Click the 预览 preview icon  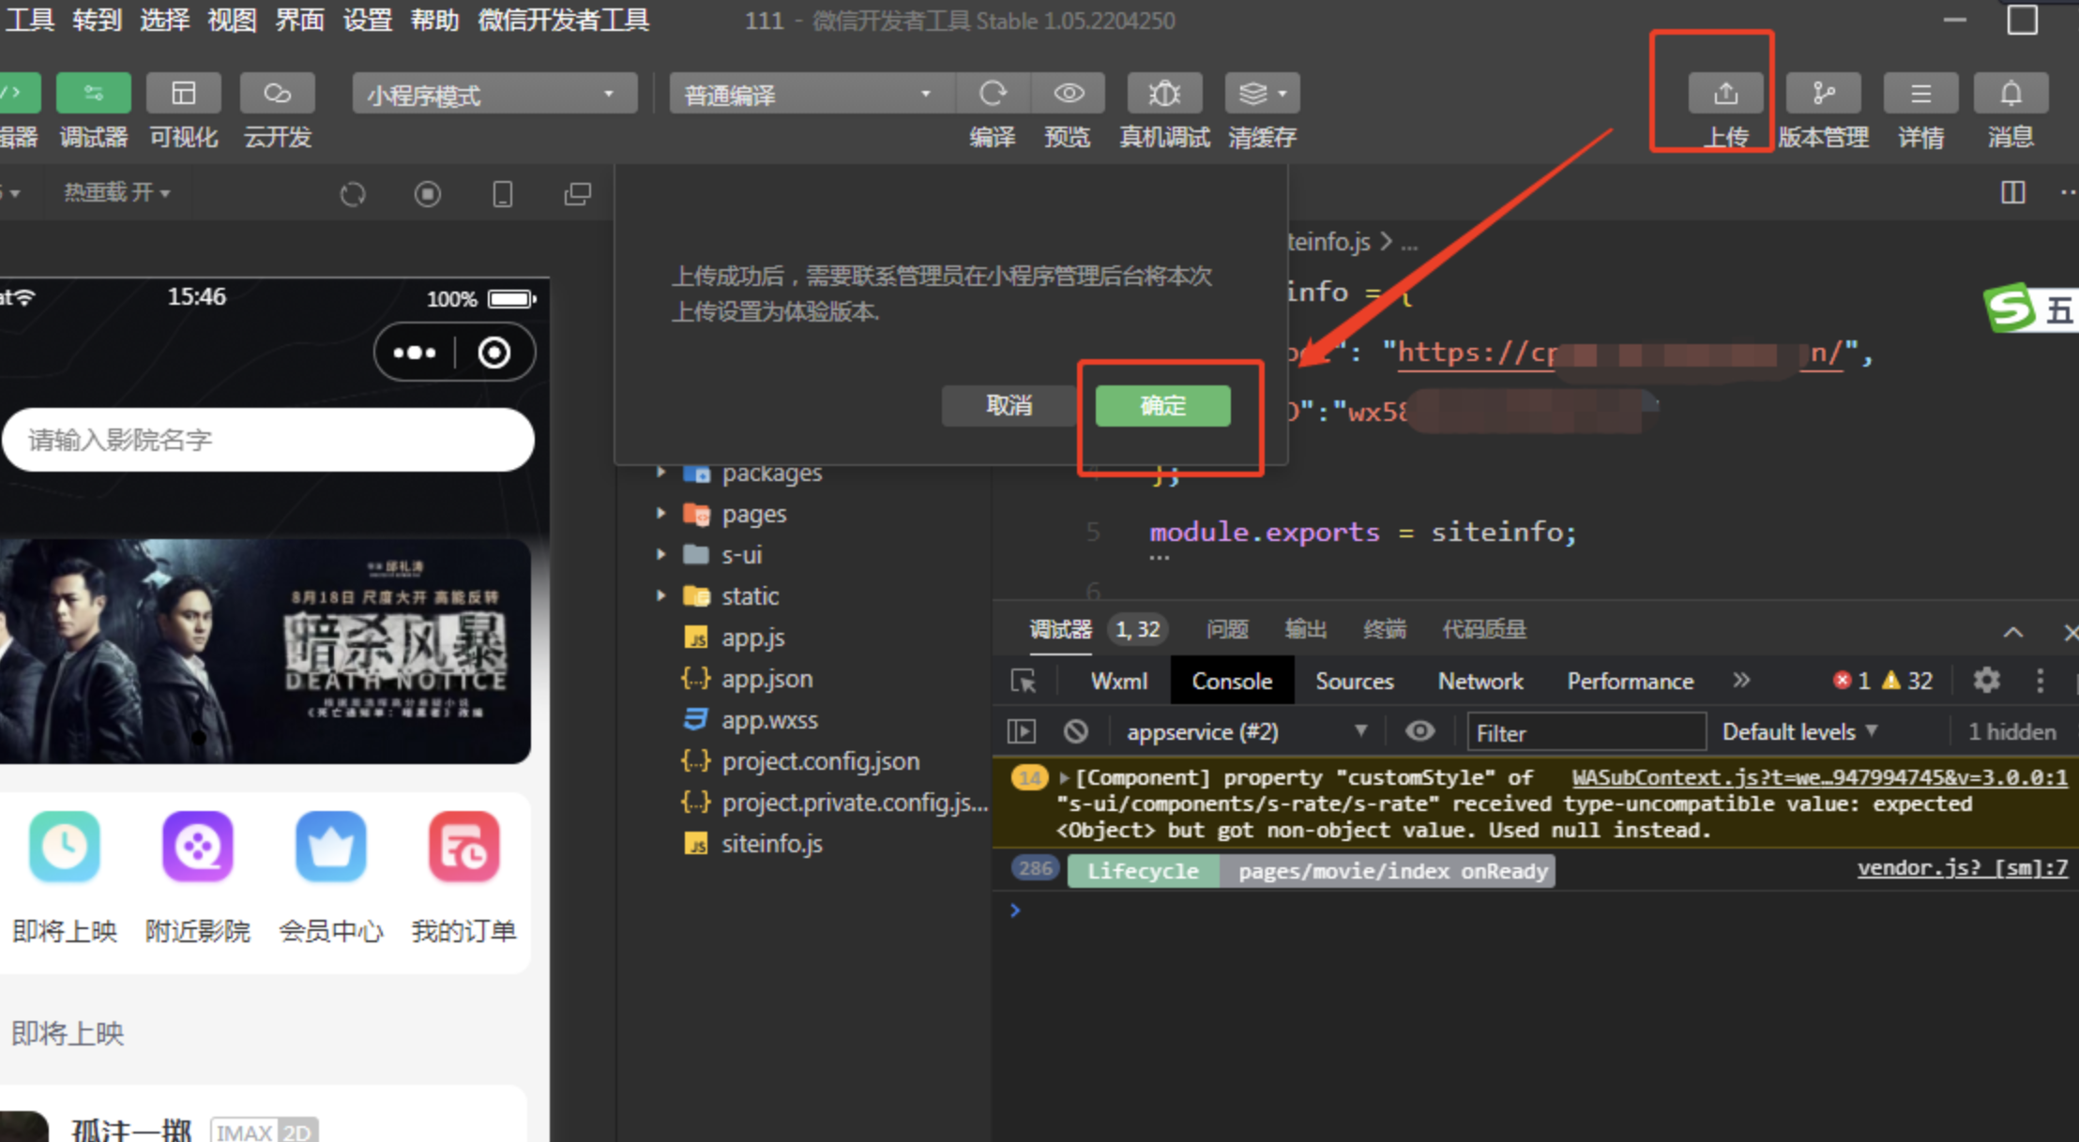[x=1069, y=93]
